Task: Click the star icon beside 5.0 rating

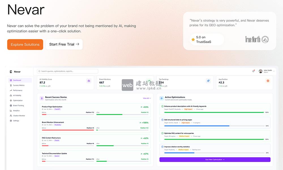Action: point(193,39)
